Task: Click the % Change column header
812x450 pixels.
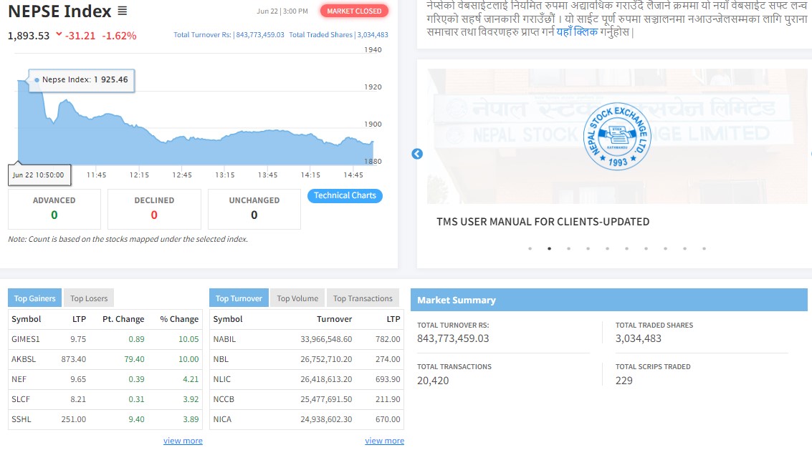Action: [x=179, y=319]
